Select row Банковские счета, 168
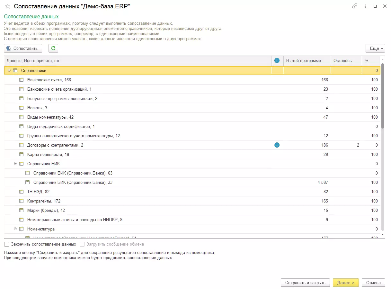Screen dimensions: 391x289 192,80
